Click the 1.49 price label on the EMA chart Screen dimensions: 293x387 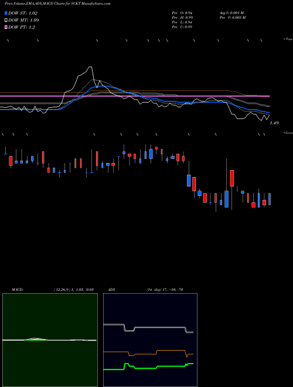[x=274, y=123]
